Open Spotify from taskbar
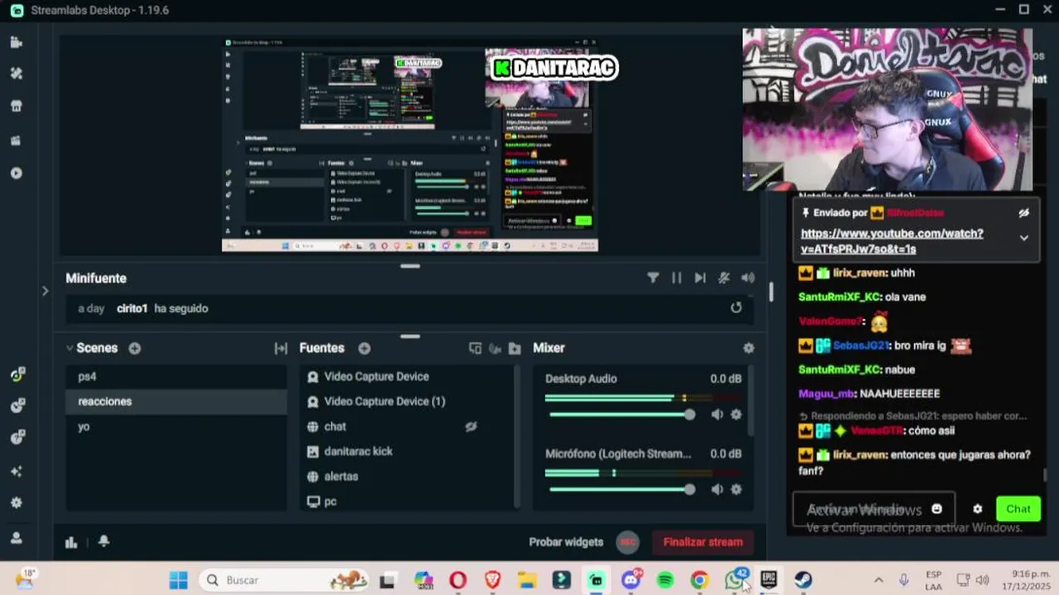1059x595 pixels. click(x=665, y=580)
